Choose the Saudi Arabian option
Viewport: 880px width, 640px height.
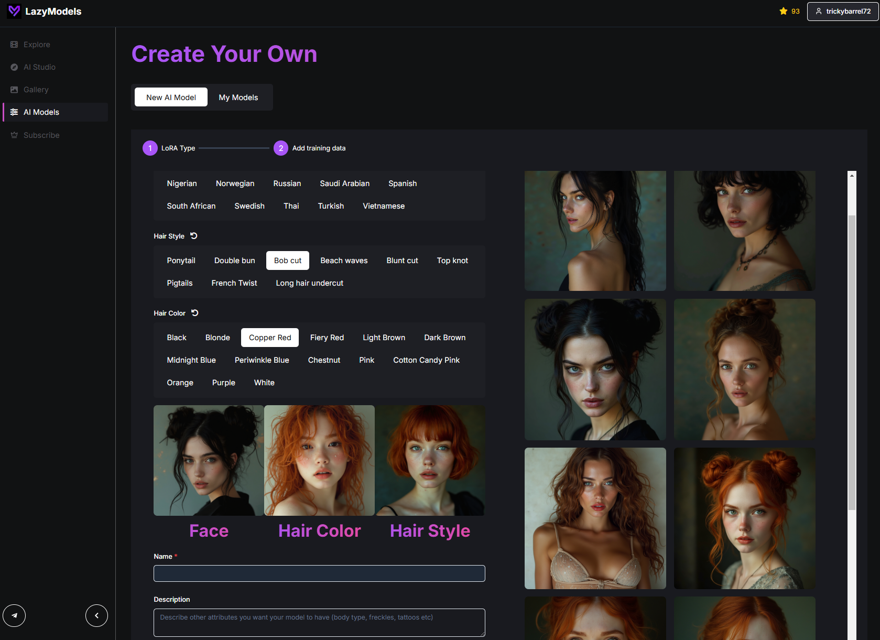[x=345, y=183]
